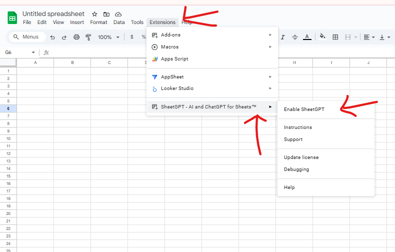Click the select-all corner box

click(x=8, y=62)
